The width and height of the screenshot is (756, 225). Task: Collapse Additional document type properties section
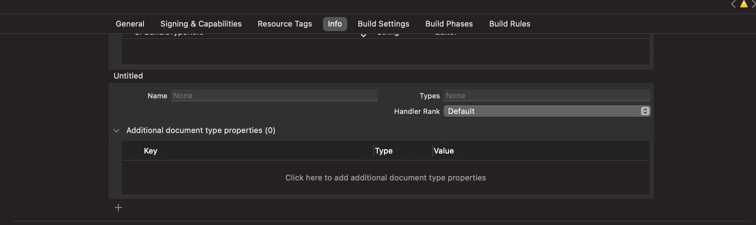tap(116, 131)
